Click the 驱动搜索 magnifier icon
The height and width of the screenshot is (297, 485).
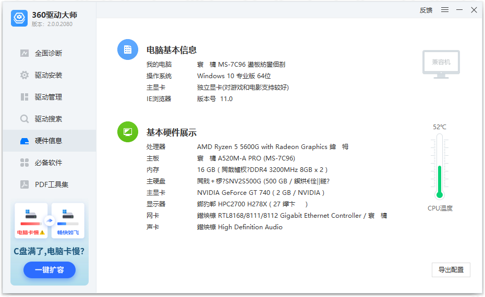[x=25, y=119]
